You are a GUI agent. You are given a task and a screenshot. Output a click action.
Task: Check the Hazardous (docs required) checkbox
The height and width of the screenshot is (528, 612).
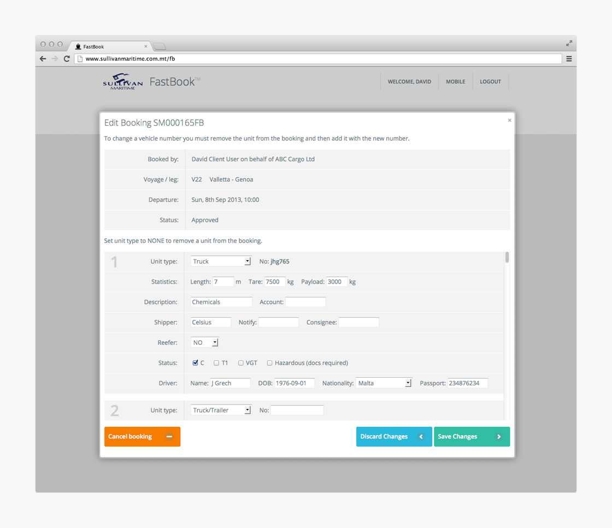coord(270,363)
